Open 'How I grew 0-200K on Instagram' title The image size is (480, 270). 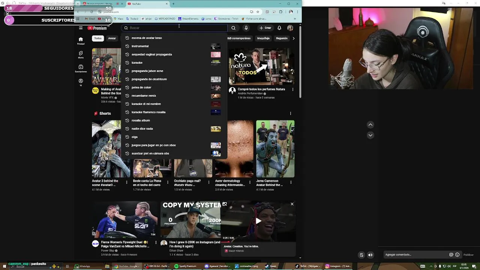(195, 244)
